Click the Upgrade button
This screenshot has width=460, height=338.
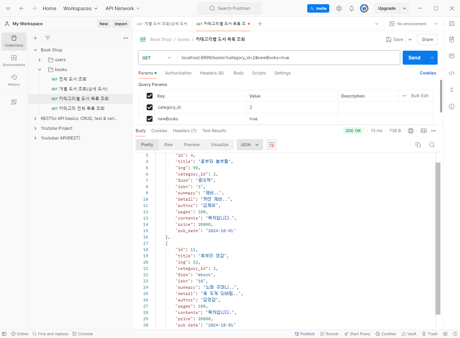click(387, 8)
